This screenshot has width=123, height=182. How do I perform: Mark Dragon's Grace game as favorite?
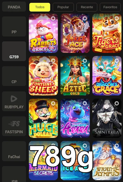117,61
